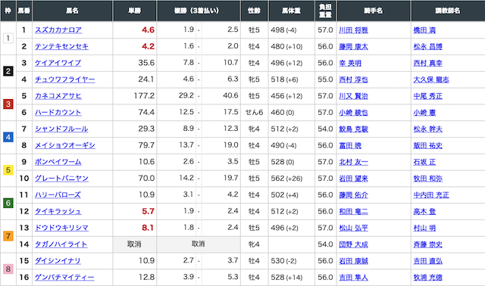Open trainer link 松永 幹夫 in シャンドフルール row
The height and width of the screenshot is (286, 485).
427,129
